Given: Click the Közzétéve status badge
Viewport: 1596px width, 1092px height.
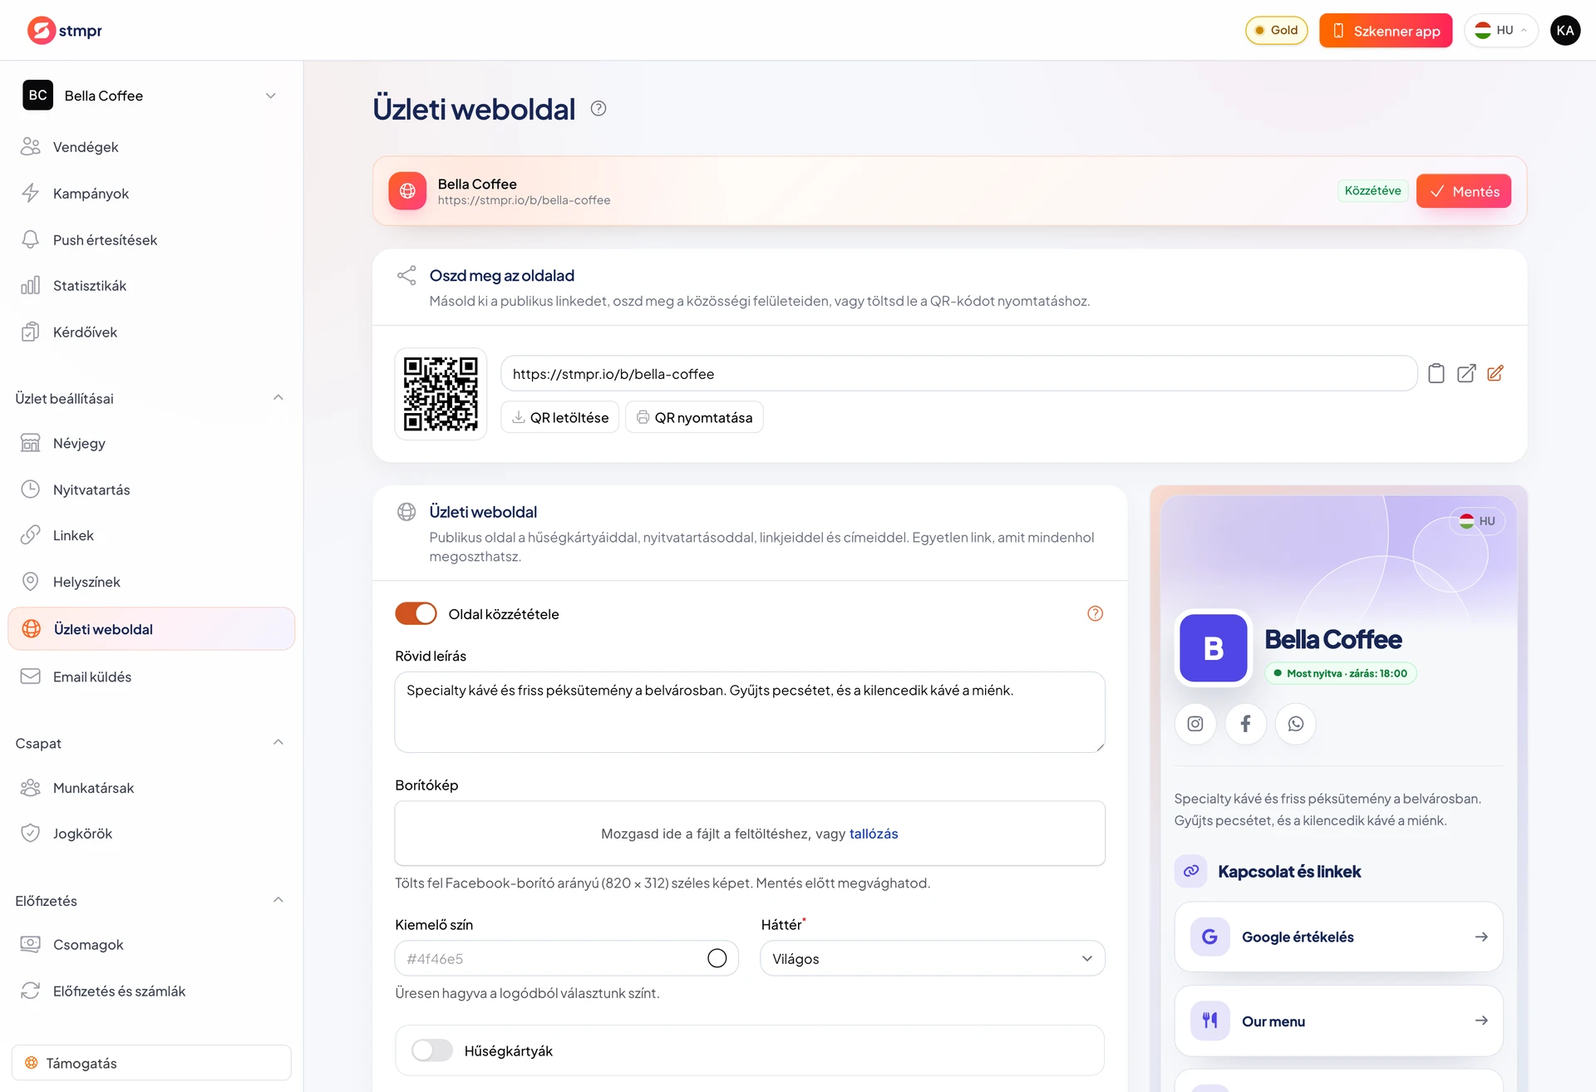Looking at the screenshot, I should [x=1372, y=190].
